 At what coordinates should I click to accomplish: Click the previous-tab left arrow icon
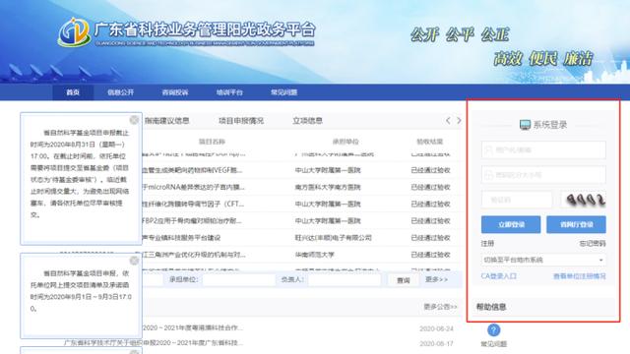[x=448, y=120]
